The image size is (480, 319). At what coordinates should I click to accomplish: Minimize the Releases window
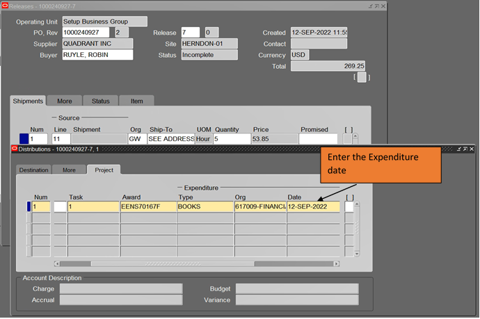371,6
